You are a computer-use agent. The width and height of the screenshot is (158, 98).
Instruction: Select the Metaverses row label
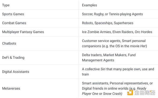coord(11,89)
